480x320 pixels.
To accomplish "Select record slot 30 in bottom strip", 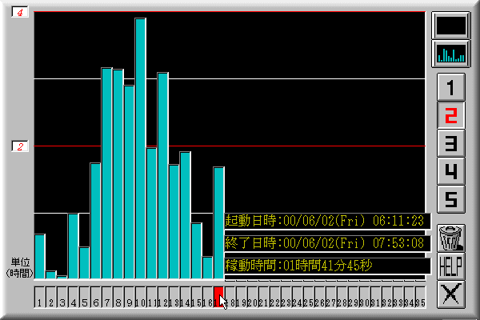I will click(364, 297).
